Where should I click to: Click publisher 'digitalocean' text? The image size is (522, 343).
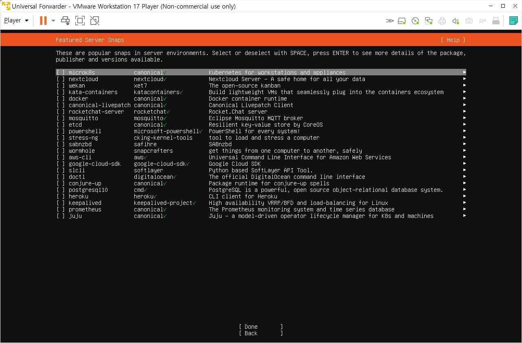pyautogui.click(x=154, y=177)
